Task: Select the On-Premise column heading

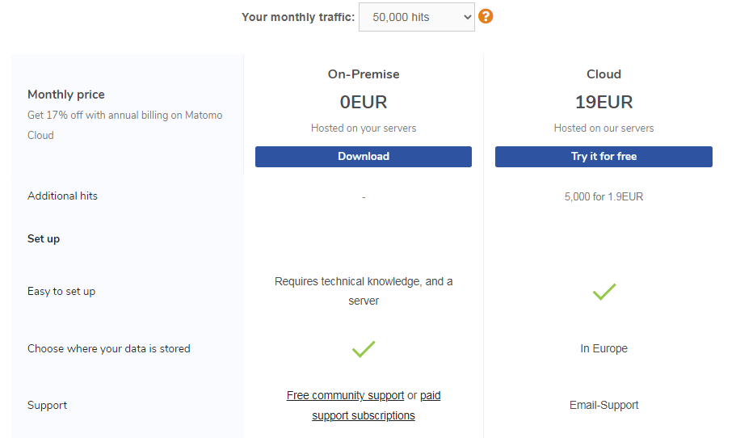Action: (x=364, y=74)
